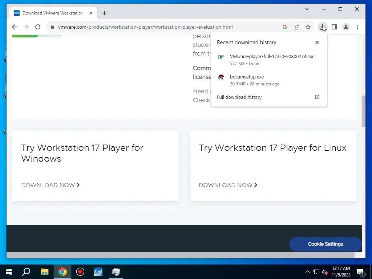The width and height of the screenshot is (372, 279).
Task: Open the screen recorder taskbar icon
Action: coord(80,272)
